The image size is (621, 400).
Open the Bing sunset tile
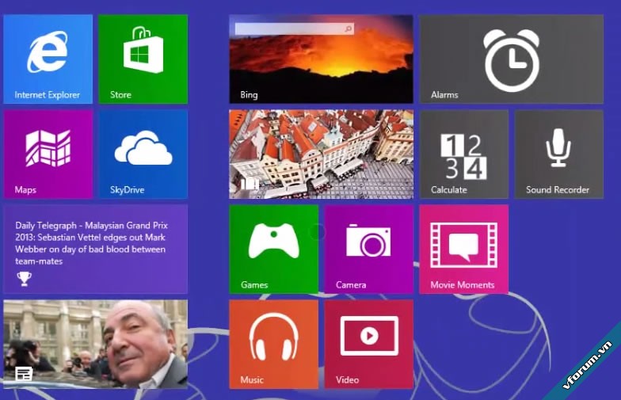pos(322,59)
